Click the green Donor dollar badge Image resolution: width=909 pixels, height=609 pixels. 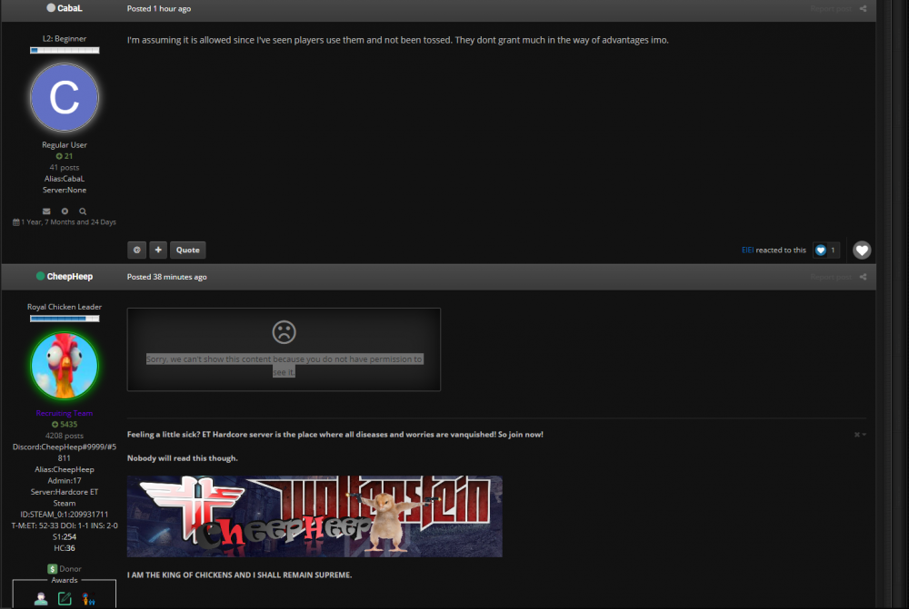(x=52, y=569)
